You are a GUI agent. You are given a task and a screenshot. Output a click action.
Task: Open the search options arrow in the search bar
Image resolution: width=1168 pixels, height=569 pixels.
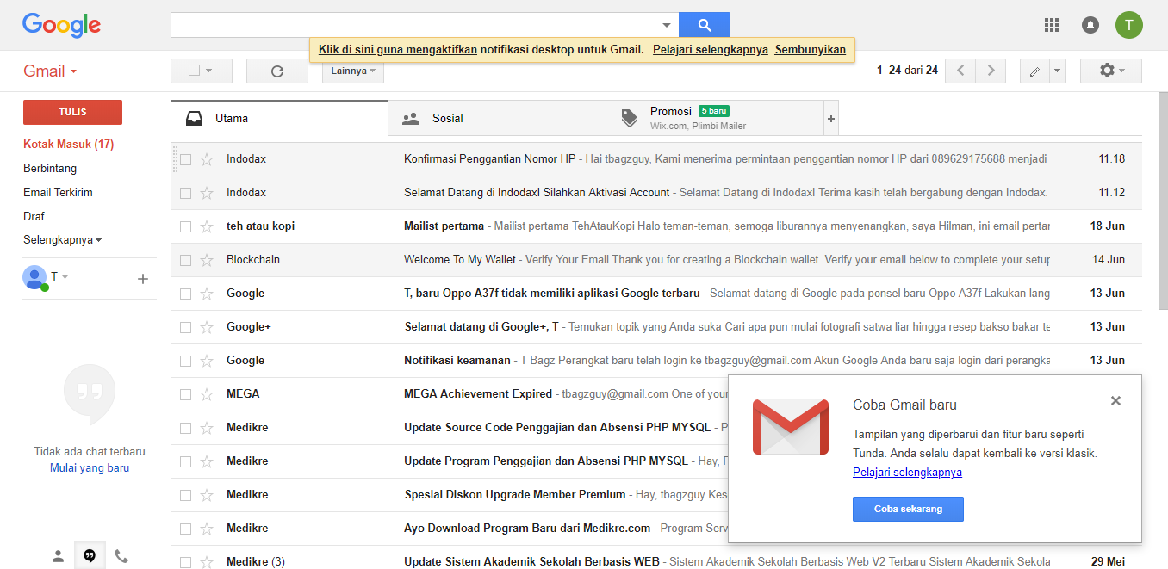(x=667, y=24)
